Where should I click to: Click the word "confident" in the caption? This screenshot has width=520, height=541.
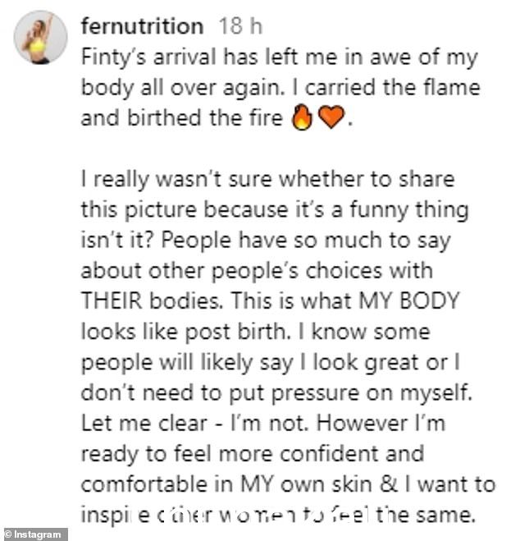click(x=329, y=454)
